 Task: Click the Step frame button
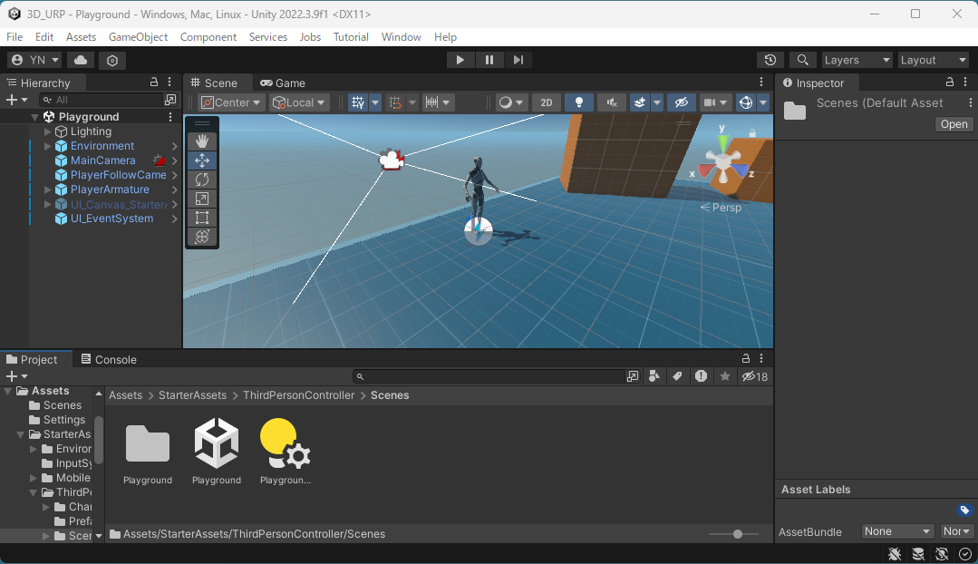(518, 60)
